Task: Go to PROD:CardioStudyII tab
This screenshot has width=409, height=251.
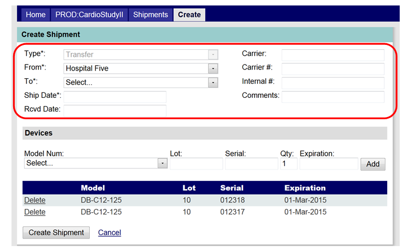Action: coord(90,14)
